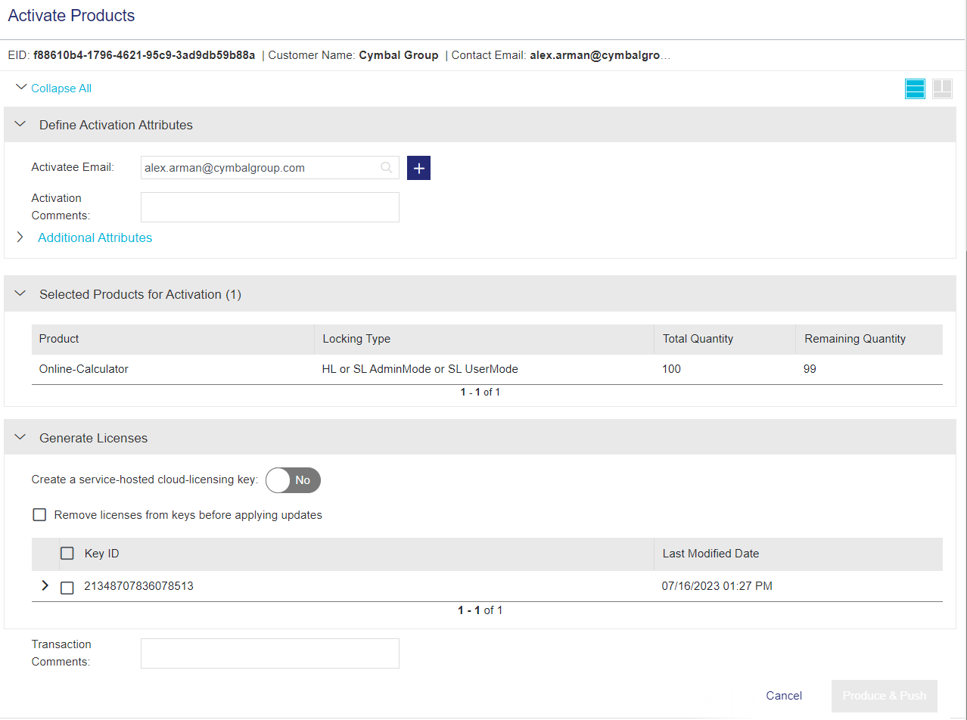Expand Additional Attributes
The image size is (967, 720).
click(x=95, y=237)
